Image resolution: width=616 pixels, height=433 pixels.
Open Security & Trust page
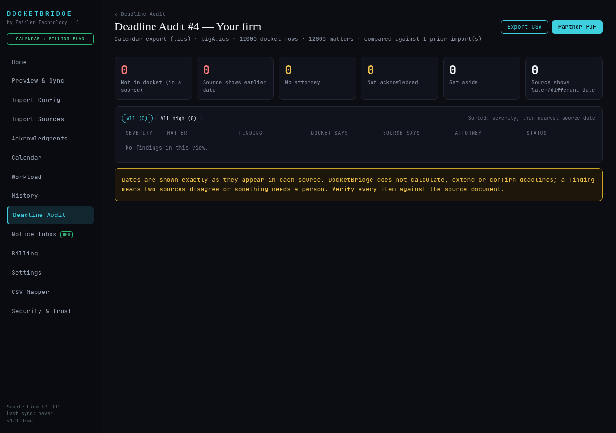tap(50, 311)
